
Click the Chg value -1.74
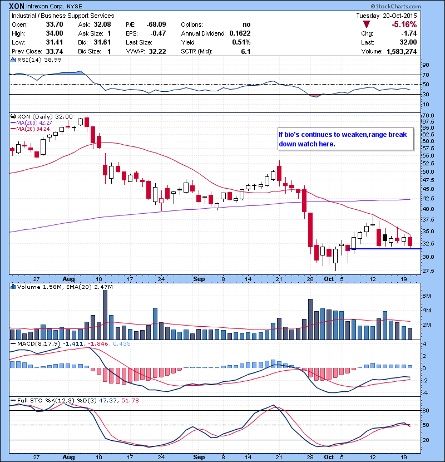(409, 33)
